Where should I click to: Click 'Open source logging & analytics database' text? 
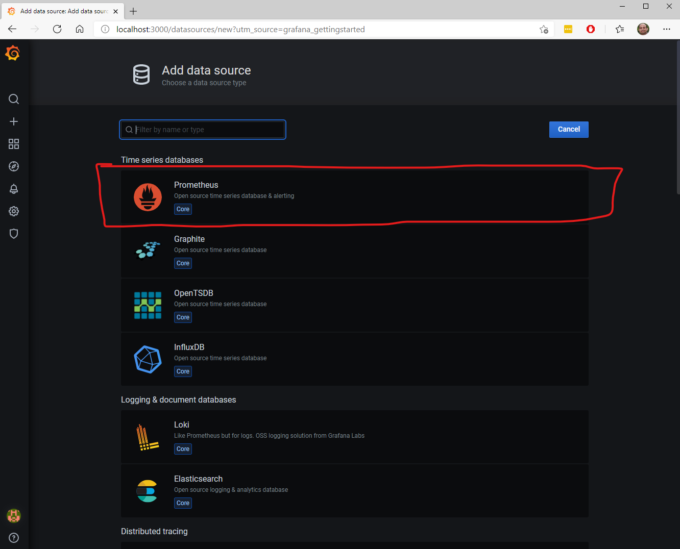click(x=231, y=490)
